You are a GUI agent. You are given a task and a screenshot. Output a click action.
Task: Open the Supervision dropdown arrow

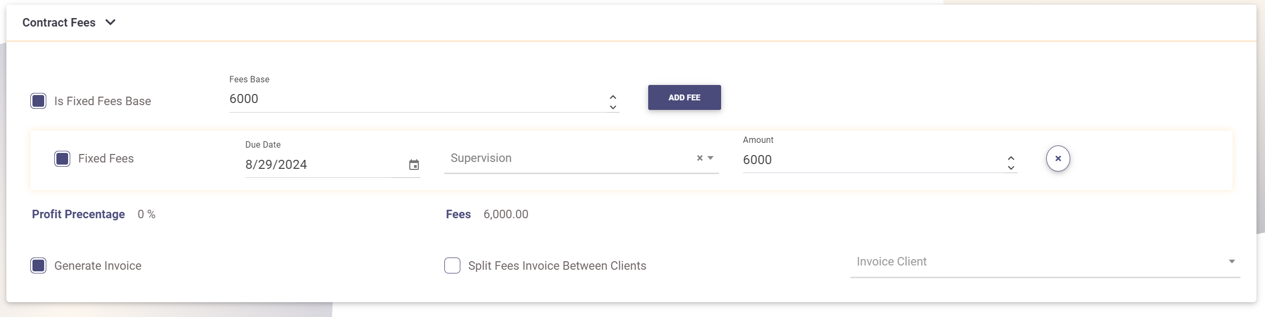[x=710, y=158]
